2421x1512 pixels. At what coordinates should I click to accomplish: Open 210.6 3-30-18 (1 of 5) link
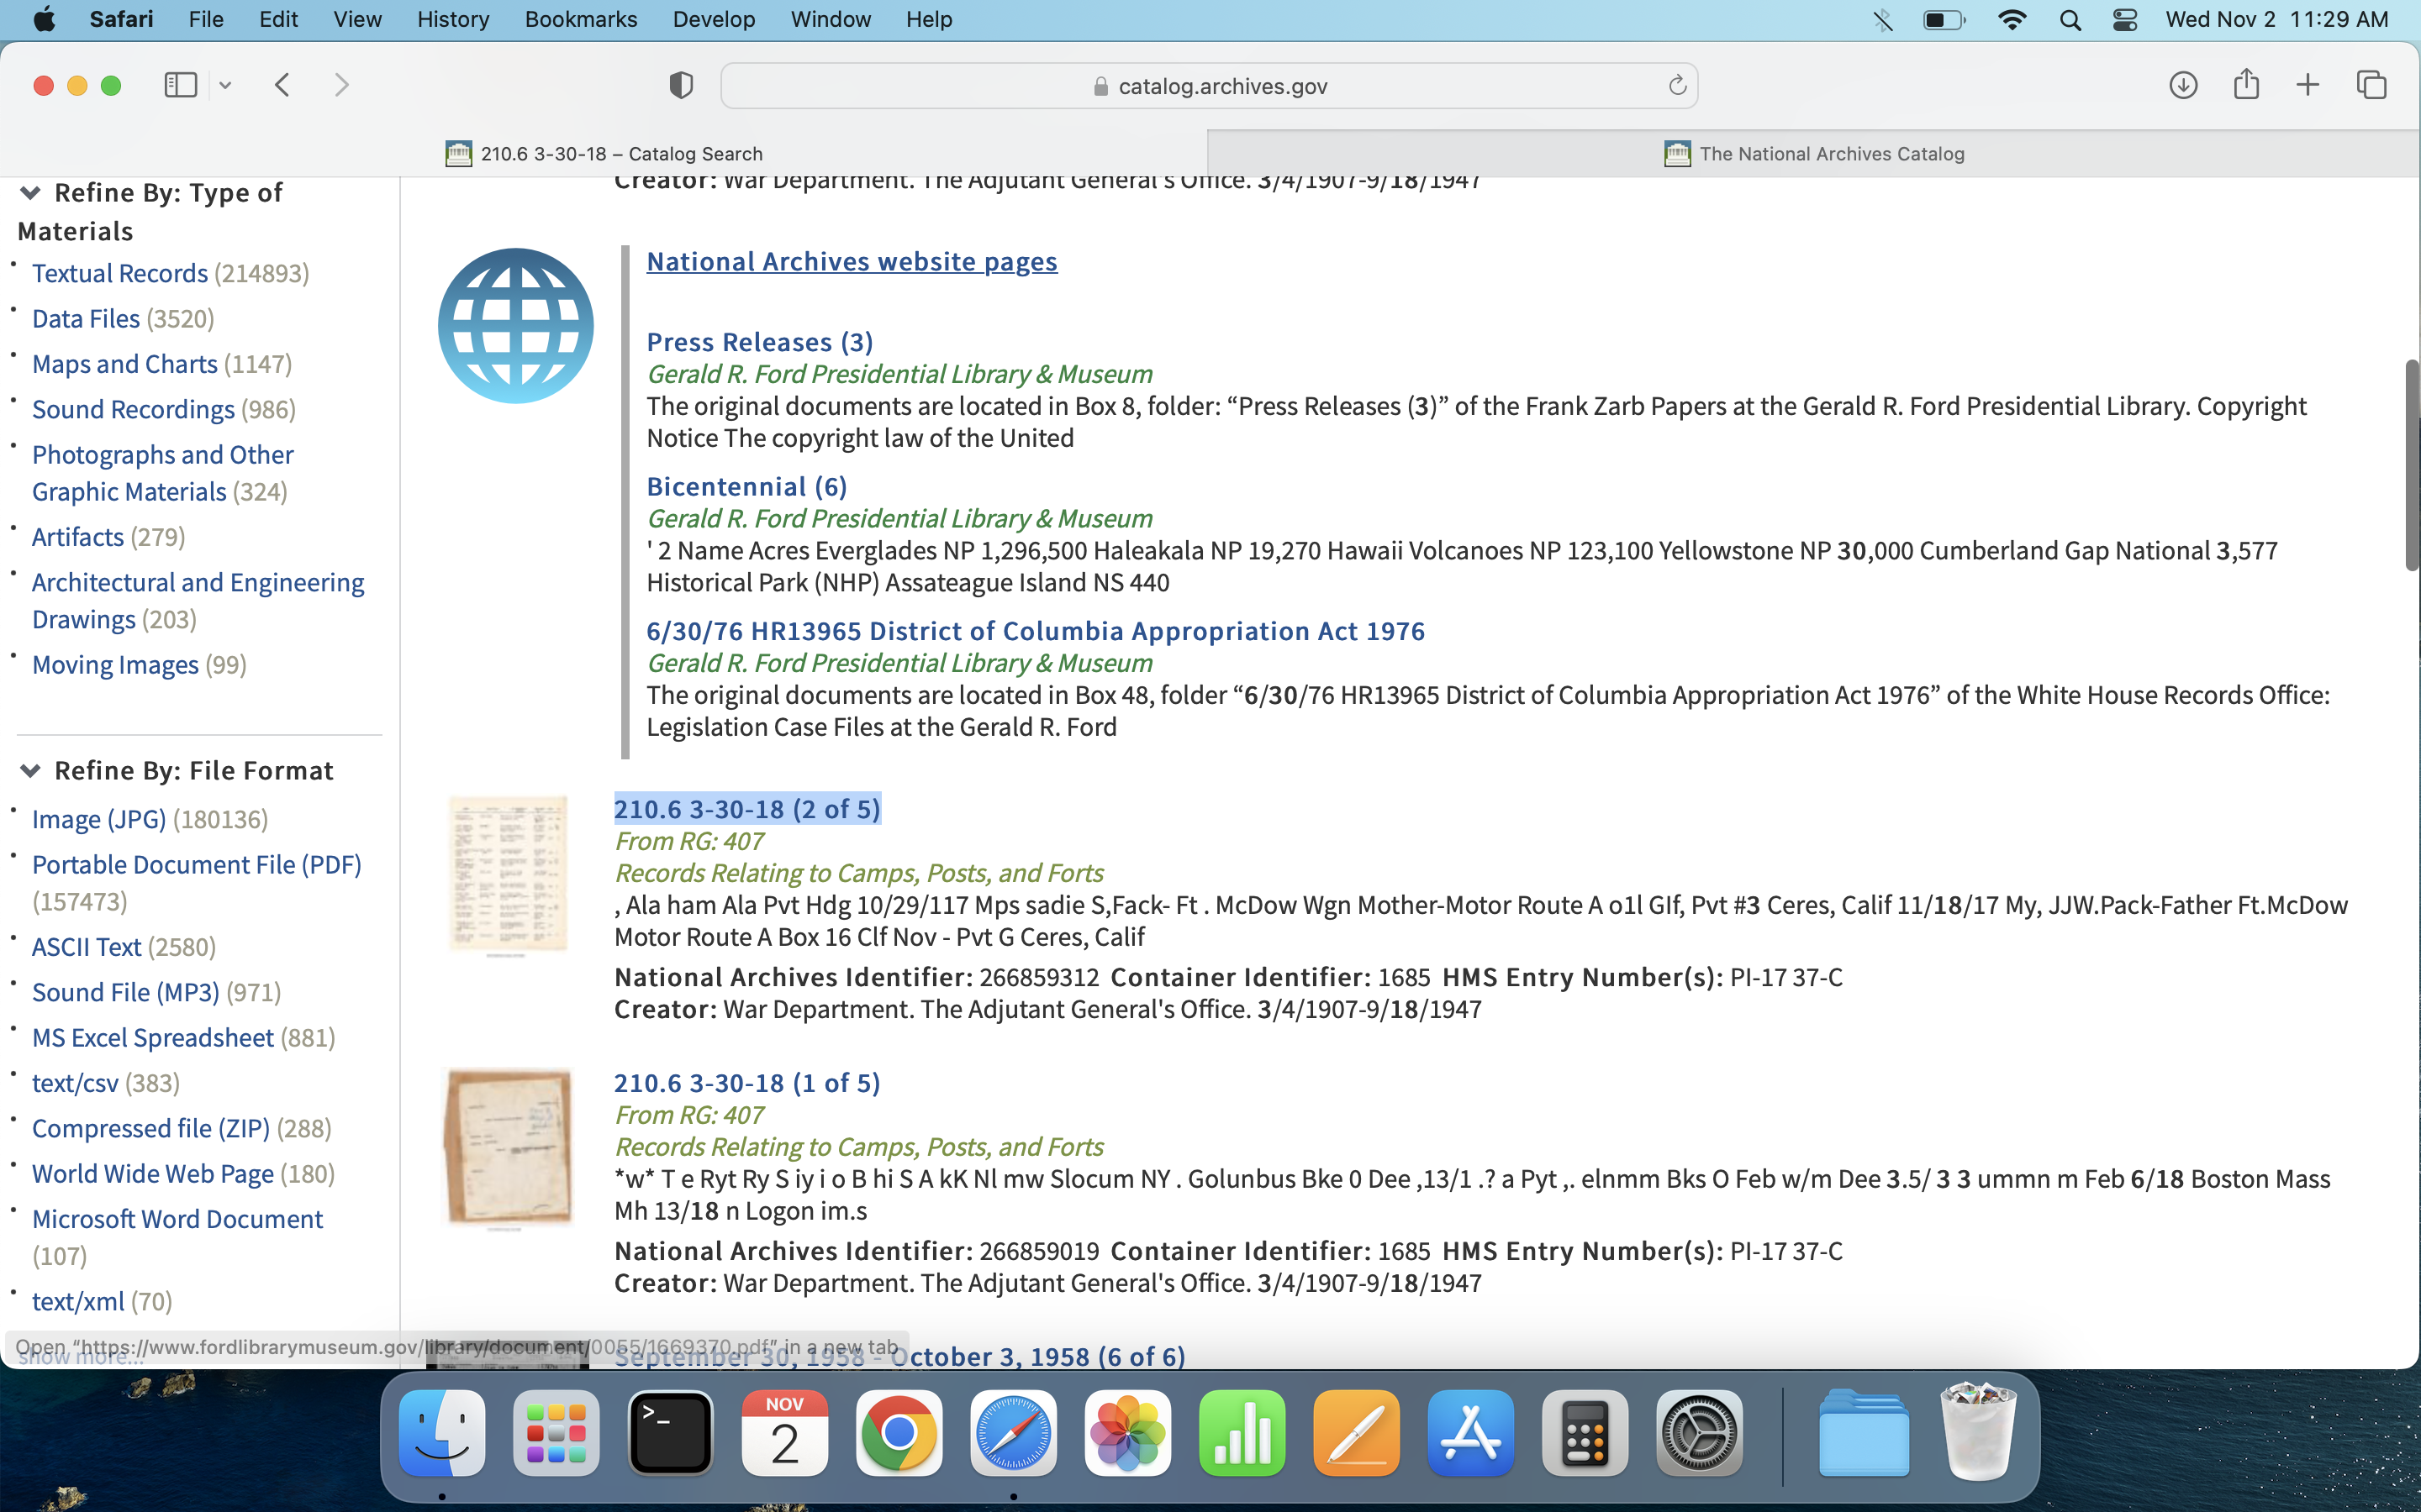pyautogui.click(x=746, y=1082)
